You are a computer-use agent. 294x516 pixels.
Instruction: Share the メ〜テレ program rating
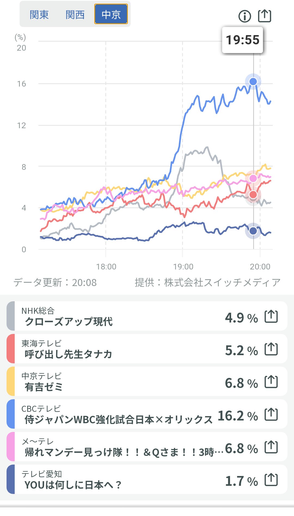[271, 447]
